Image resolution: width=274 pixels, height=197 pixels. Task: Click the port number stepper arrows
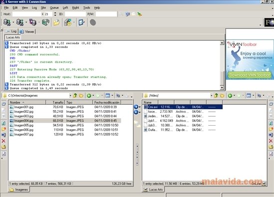tap(55, 14)
